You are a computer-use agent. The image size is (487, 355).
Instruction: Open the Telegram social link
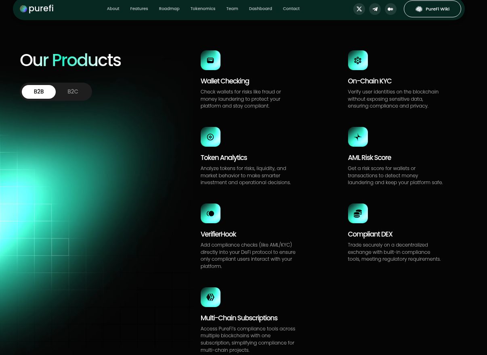375,9
